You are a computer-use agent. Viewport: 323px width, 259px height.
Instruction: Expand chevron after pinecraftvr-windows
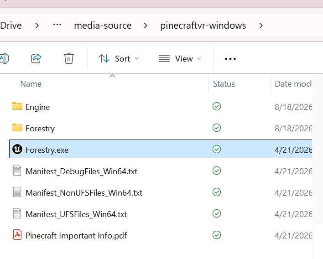pyautogui.click(x=261, y=26)
